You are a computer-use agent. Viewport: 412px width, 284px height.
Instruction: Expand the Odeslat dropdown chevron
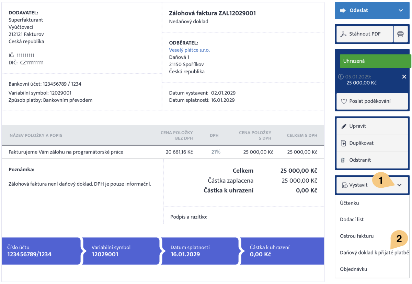[x=401, y=10]
